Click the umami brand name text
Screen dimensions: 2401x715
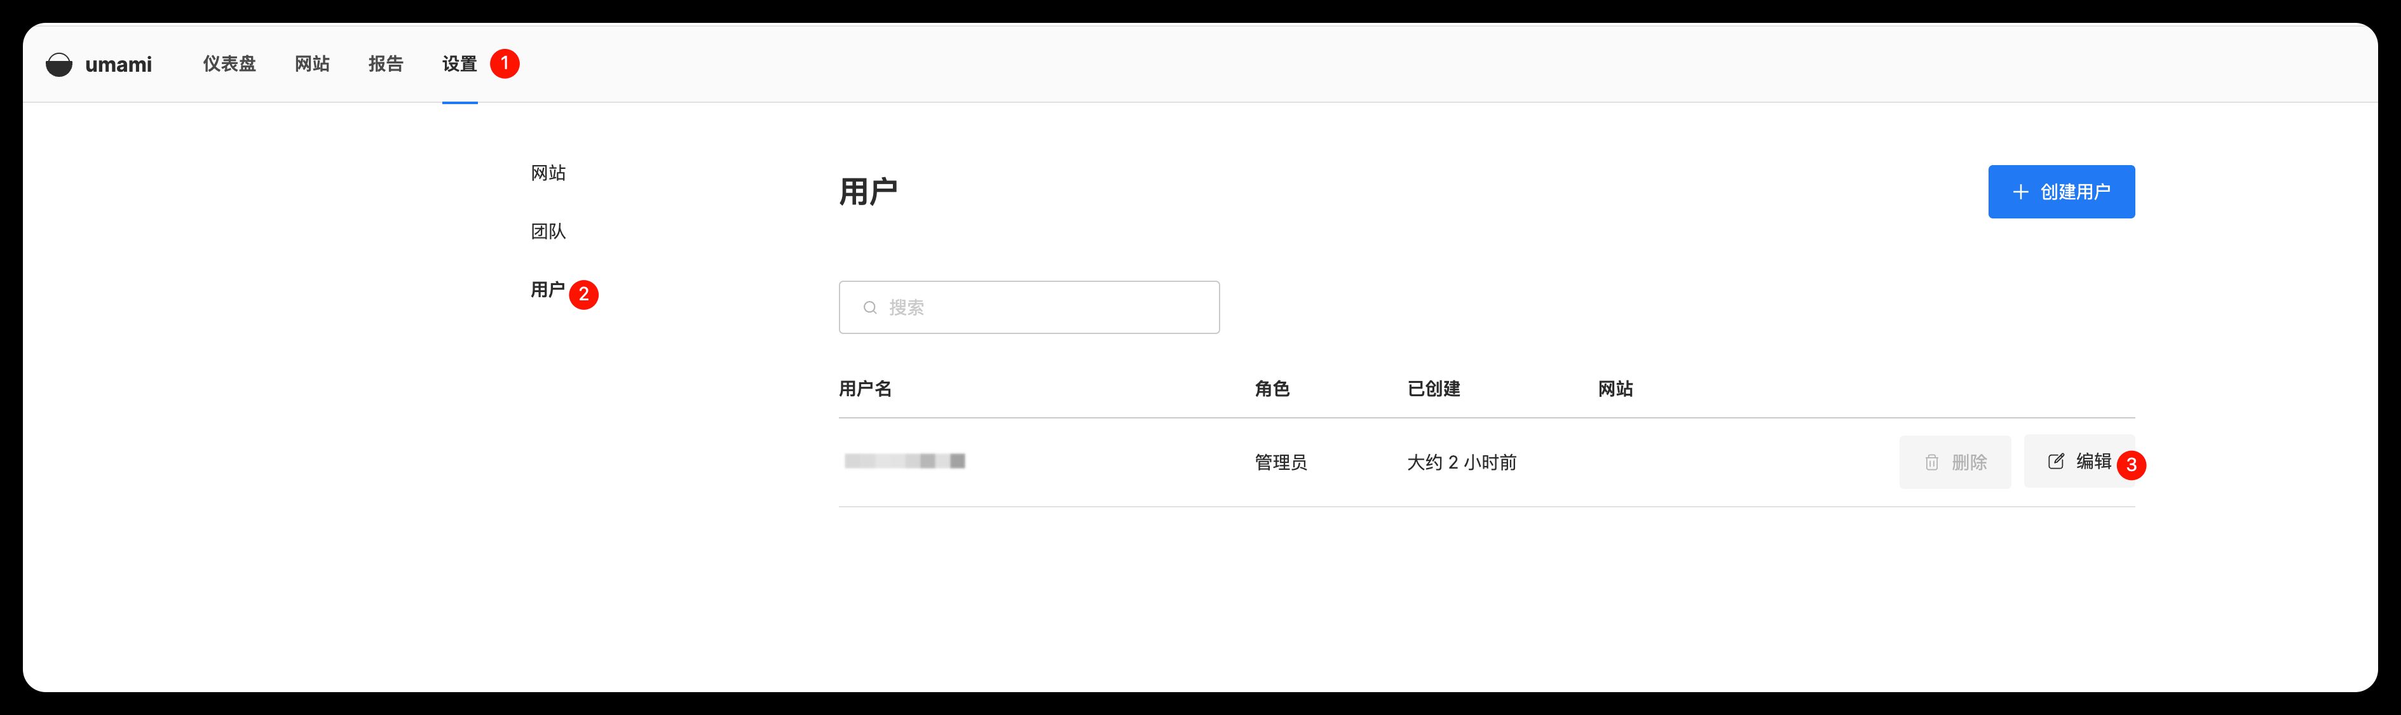point(118,64)
